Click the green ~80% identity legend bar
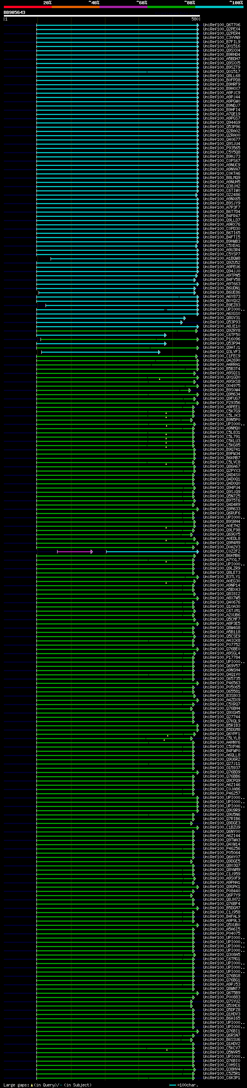 pyautogui.click(x=171, y=7)
